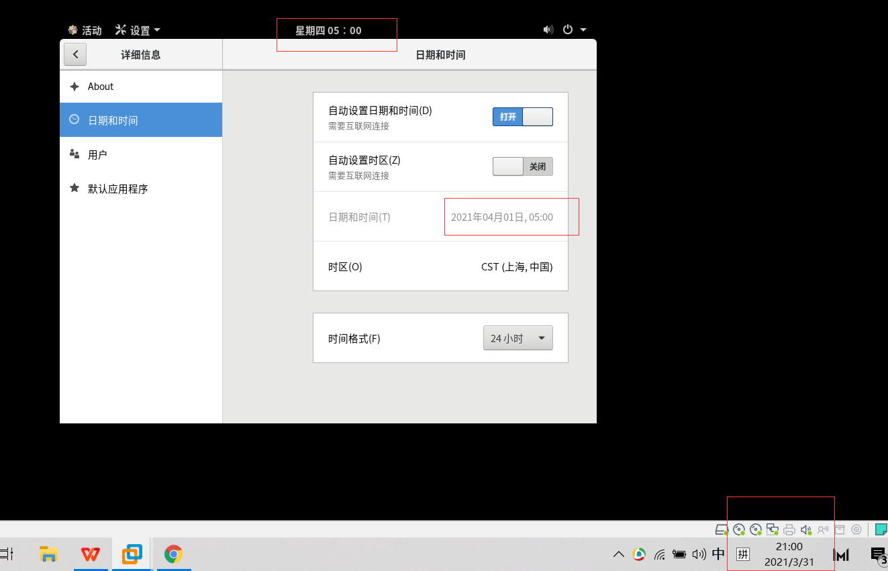
Task: Click the 时区(O) row
Action: (440, 266)
